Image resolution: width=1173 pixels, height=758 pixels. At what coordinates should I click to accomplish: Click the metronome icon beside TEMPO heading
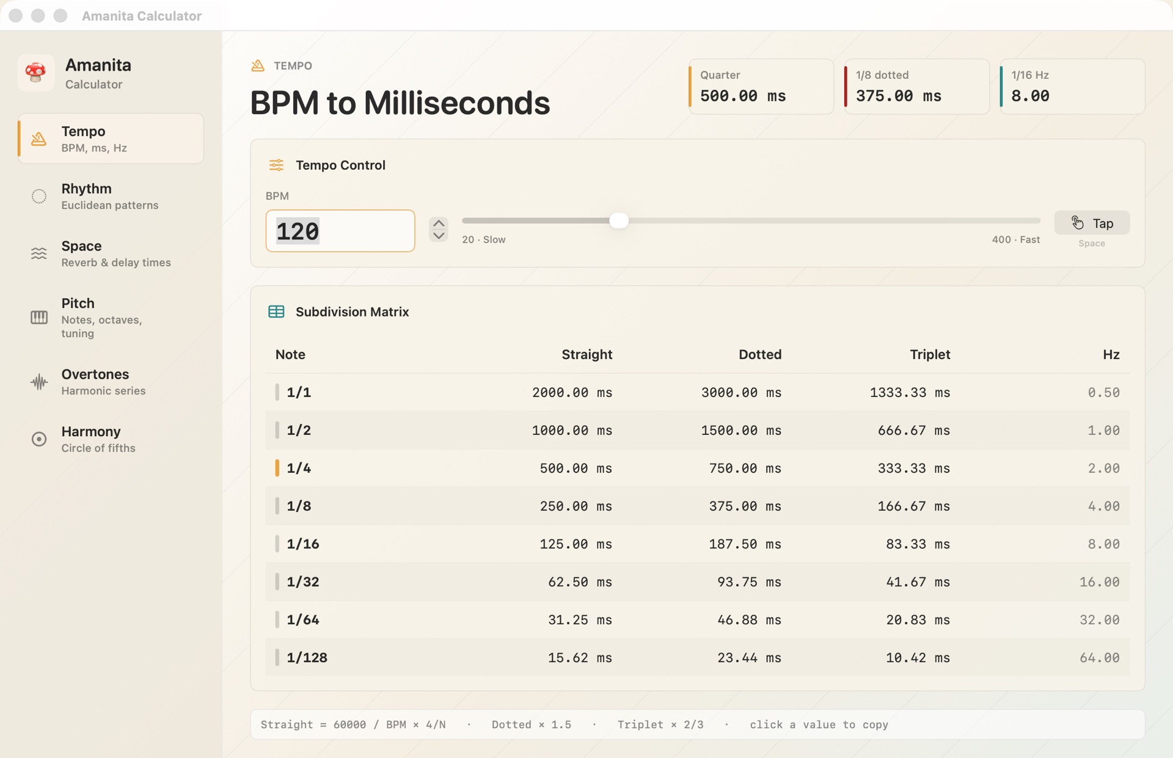pos(258,65)
